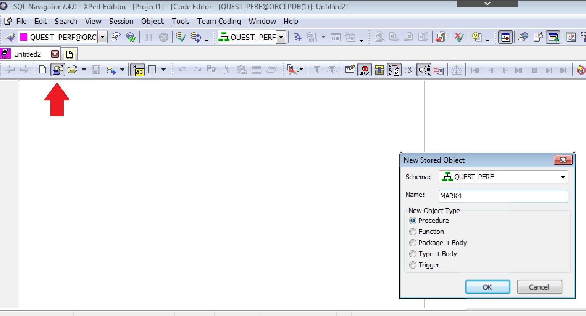Expand the open folder dropdown arrow

pyautogui.click(x=84, y=70)
